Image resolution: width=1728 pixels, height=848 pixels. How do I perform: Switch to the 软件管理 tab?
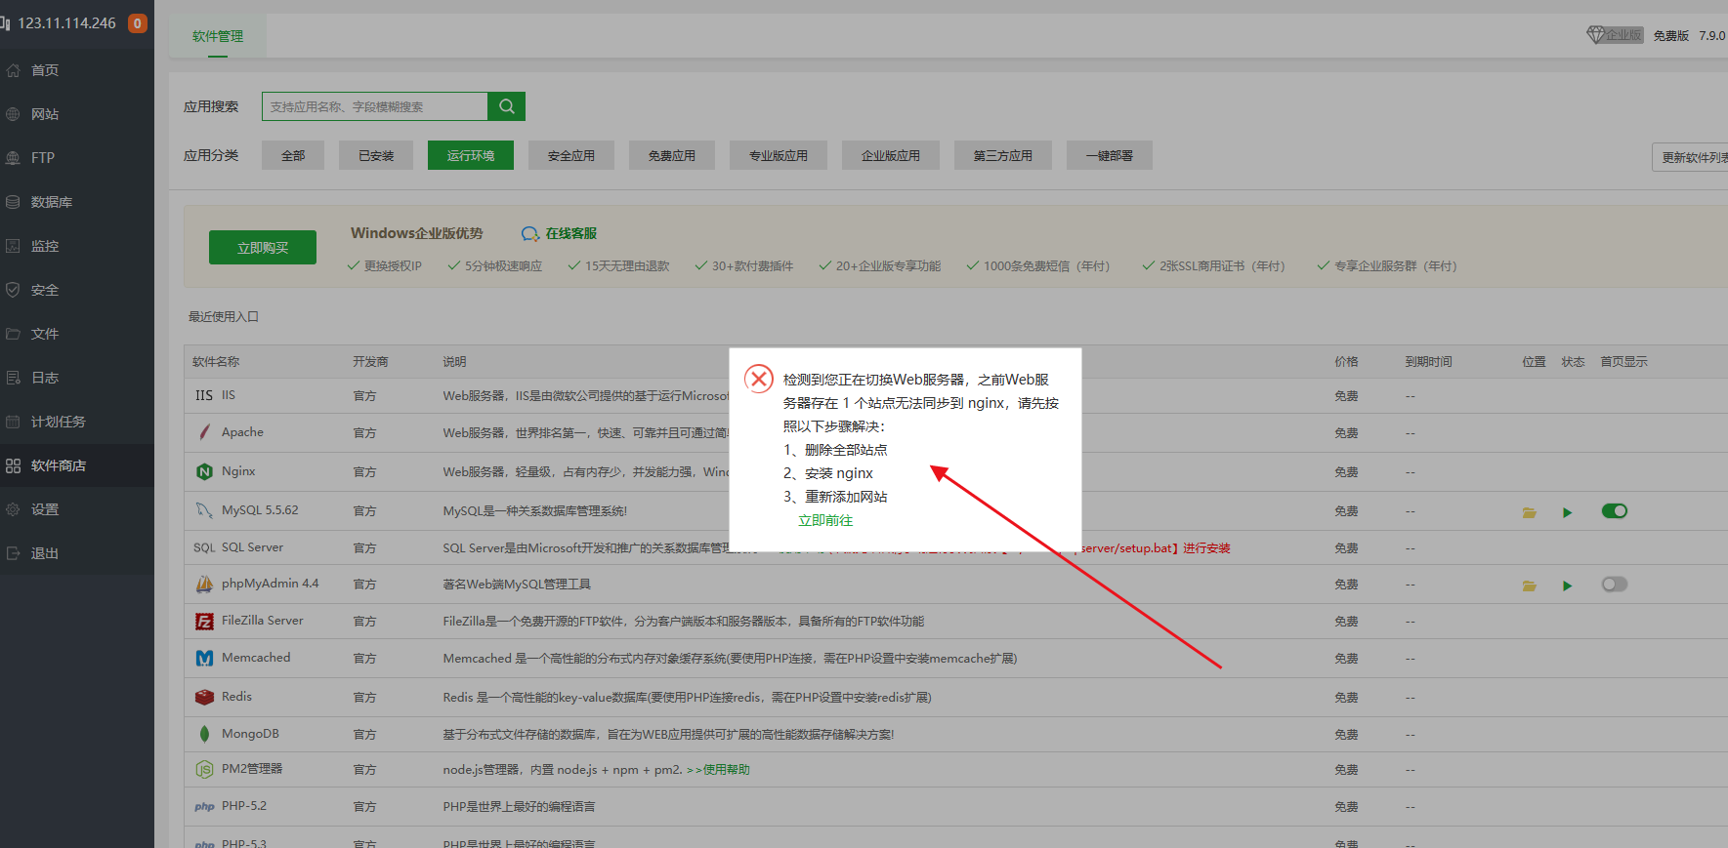[218, 36]
